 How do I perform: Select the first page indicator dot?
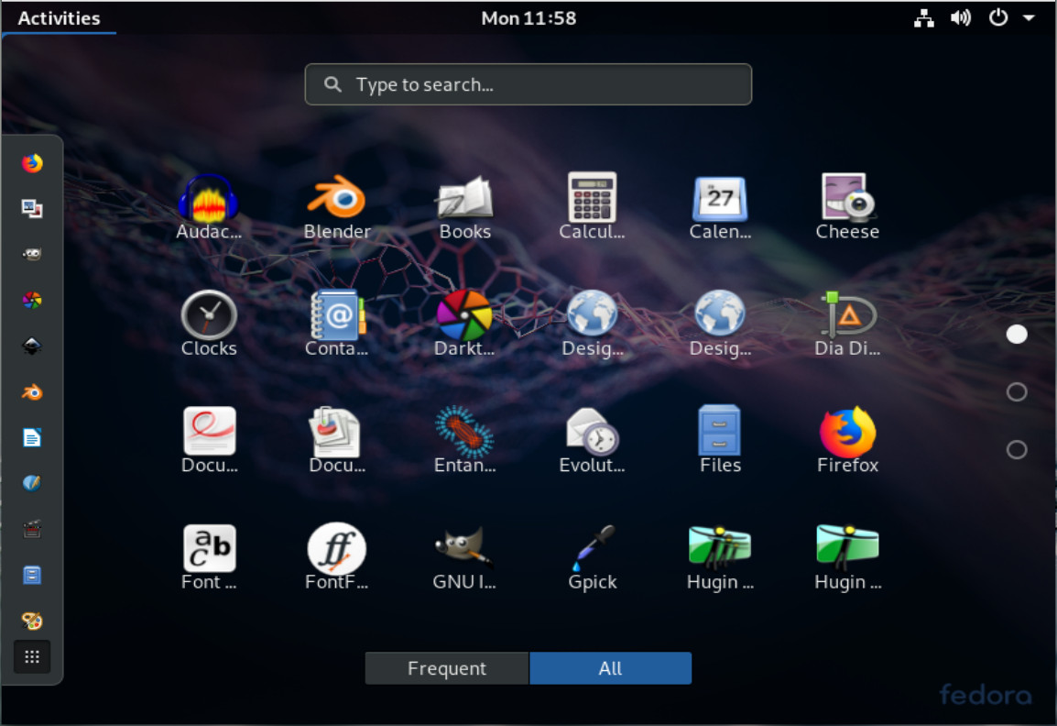pos(1017,334)
